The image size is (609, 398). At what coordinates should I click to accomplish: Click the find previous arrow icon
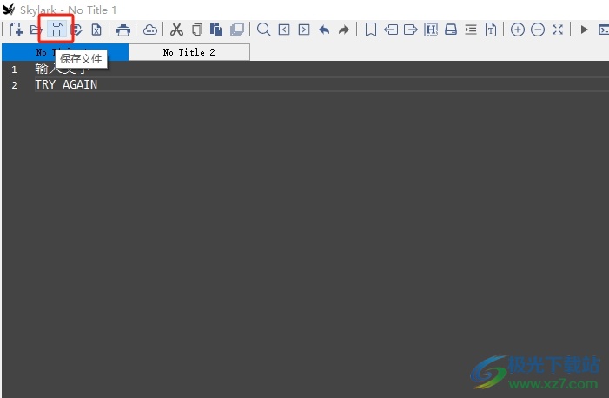284,30
